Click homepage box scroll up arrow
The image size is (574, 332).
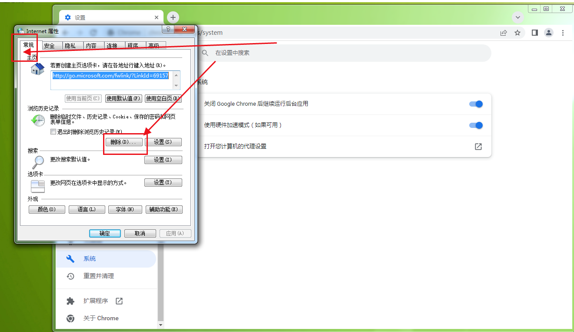(x=176, y=75)
